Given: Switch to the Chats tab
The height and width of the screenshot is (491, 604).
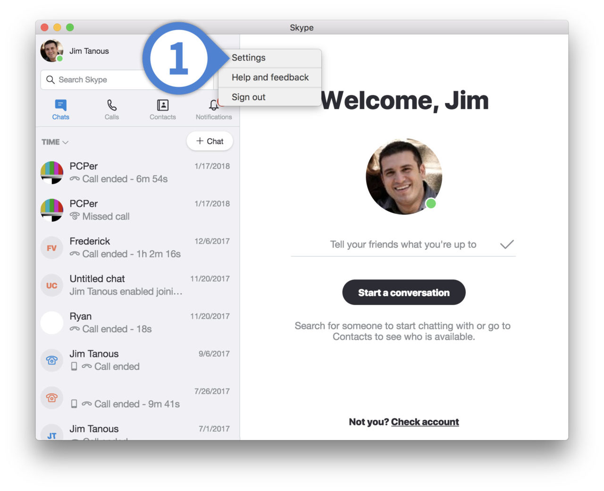Looking at the screenshot, I should coord(60,110).
